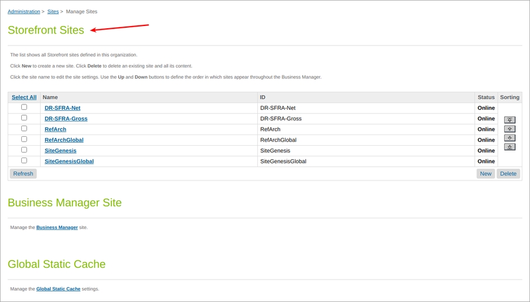Click the Select All header link

24,97
